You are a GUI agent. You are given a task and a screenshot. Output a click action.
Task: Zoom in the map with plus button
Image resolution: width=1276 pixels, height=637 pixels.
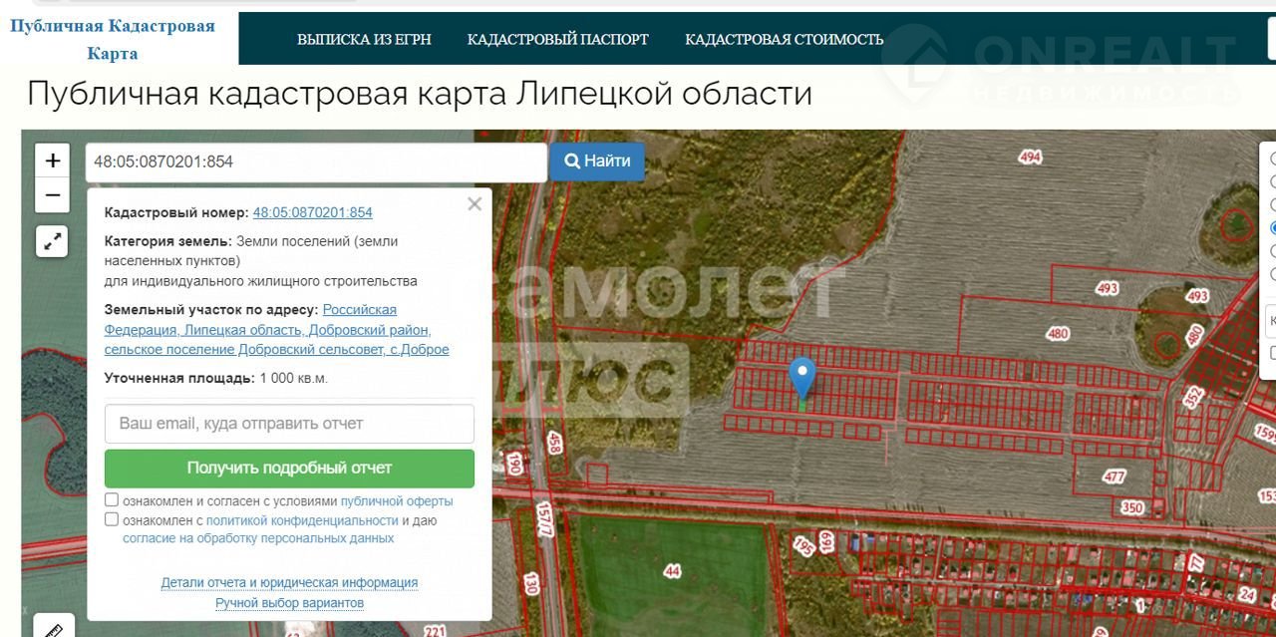point(53,160)
